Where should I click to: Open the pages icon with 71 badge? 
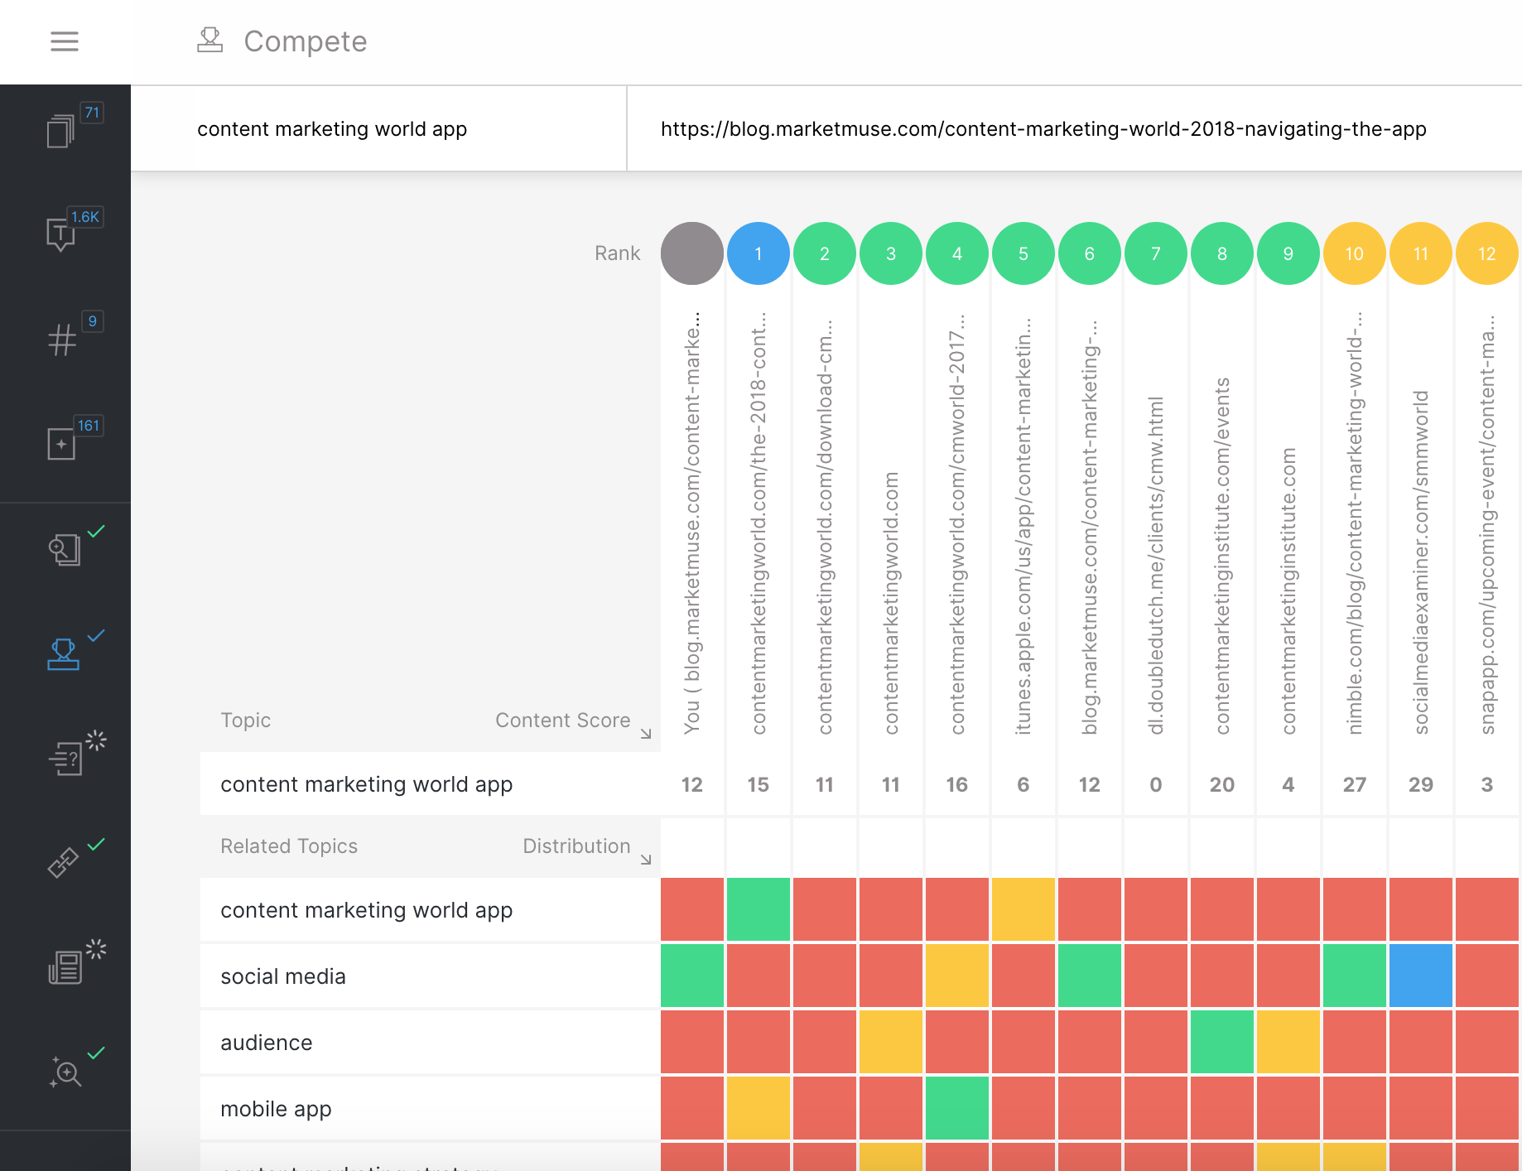tap(61, 131)
